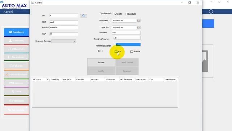
Task: Click the Nbr Heure column header
Action: 112,79
